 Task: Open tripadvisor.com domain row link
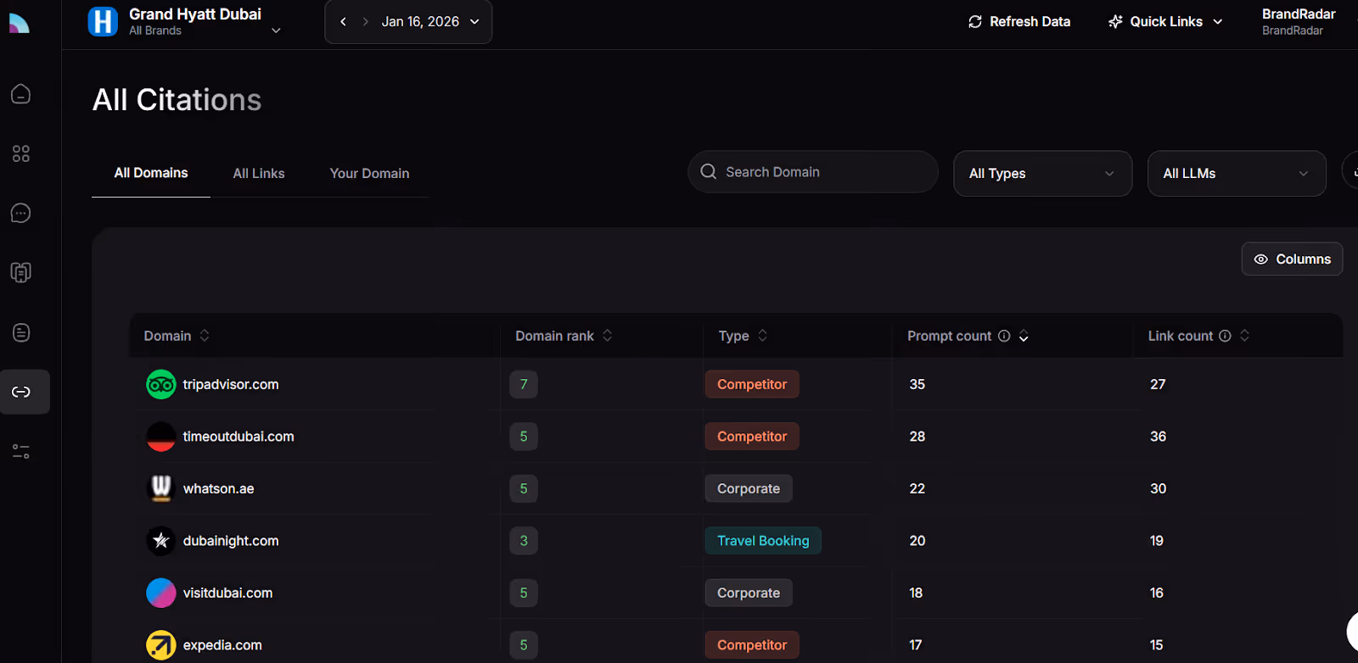[231, 385]
